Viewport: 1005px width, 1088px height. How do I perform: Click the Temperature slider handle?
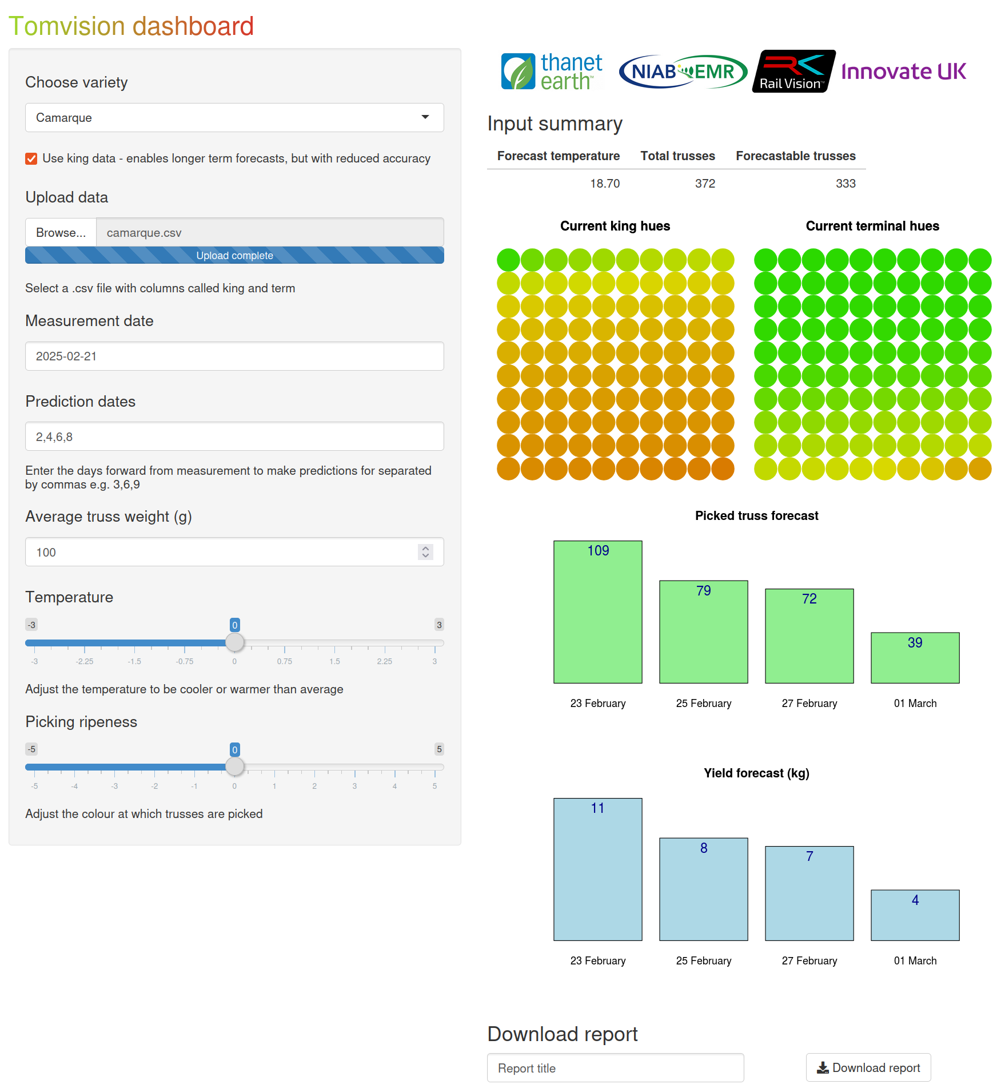click(234, 642)
